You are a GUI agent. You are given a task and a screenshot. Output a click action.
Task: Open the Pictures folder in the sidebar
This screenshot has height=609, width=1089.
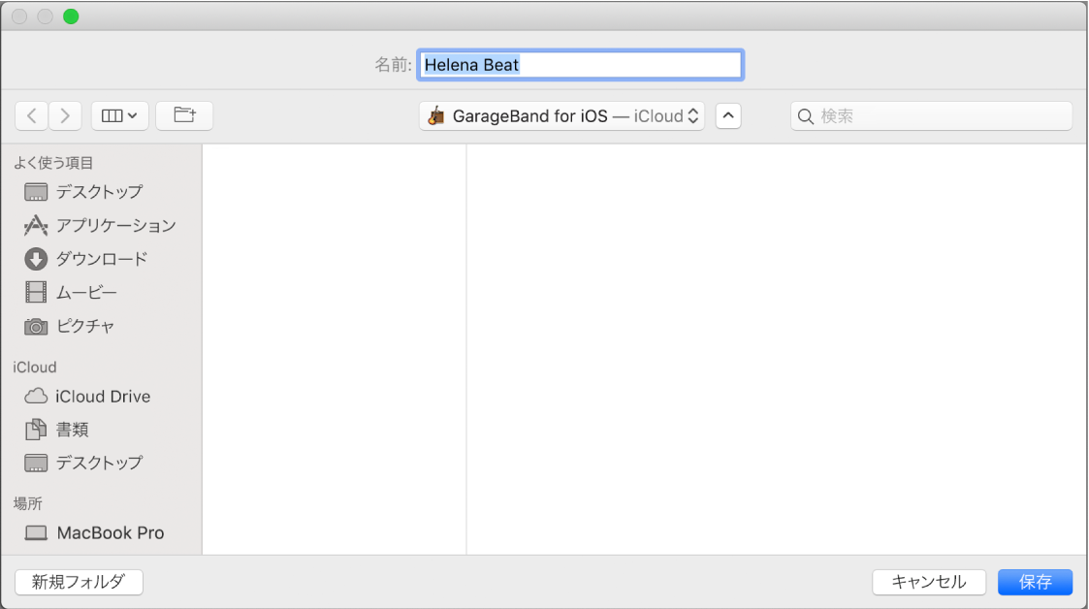pyautogui.click(x=84, y=326)
